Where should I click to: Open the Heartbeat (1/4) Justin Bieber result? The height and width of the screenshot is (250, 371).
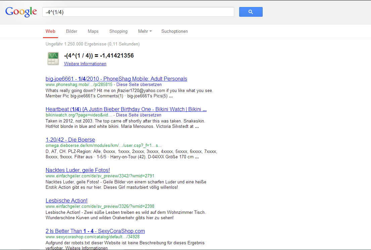point(126,109)
